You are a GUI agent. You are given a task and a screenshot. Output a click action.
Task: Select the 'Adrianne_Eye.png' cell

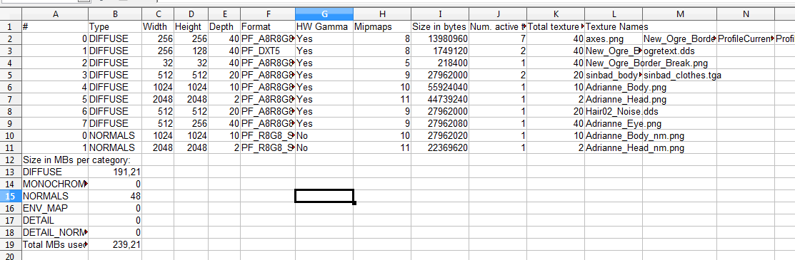[x=614, y=123]
